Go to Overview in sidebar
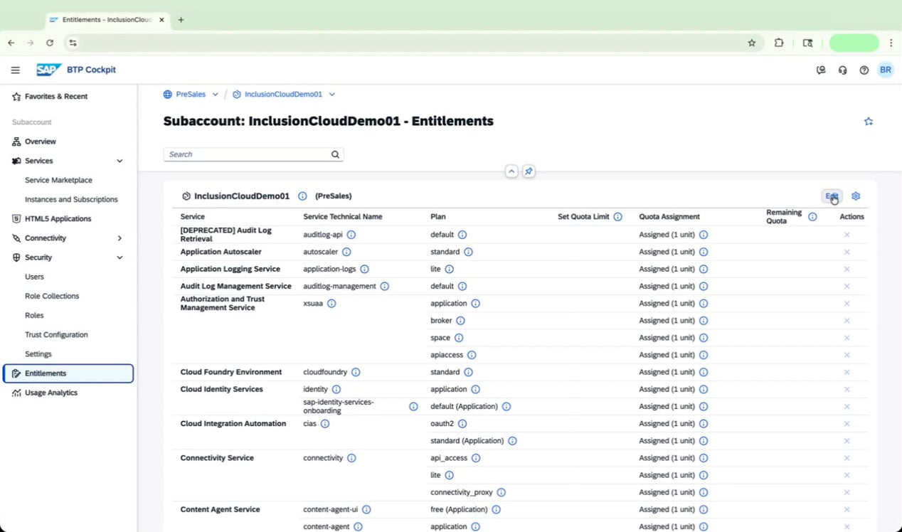 (41, 142)
